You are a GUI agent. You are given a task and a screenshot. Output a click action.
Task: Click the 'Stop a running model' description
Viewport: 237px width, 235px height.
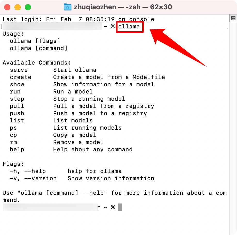click(89, 99)
